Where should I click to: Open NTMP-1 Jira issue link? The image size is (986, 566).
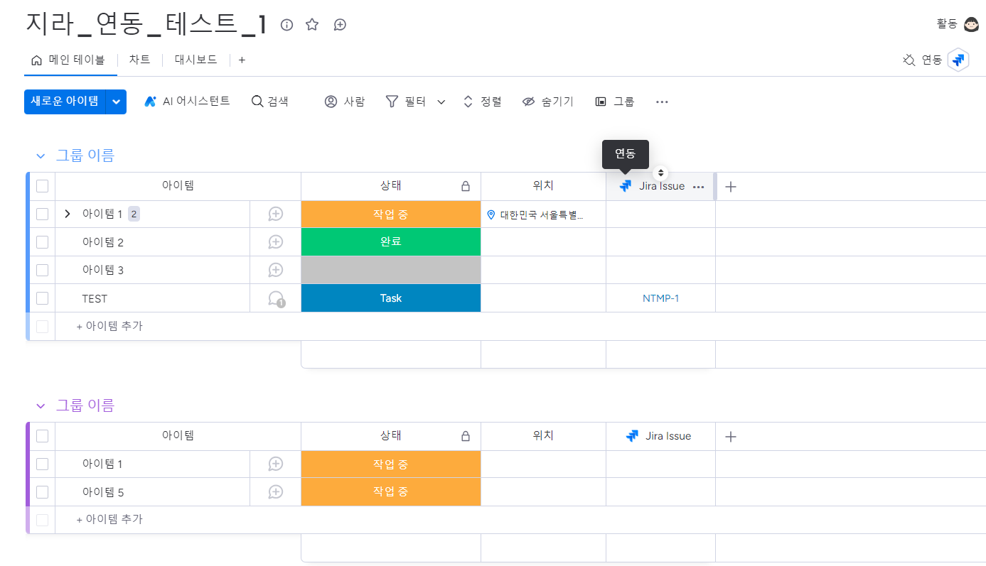660,298
